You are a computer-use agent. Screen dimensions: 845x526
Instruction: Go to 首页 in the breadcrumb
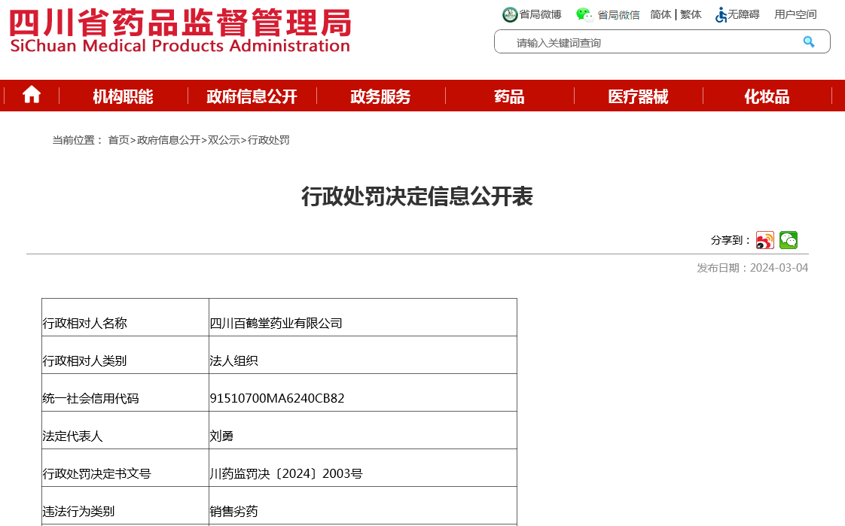pyautogui.click(x=118, y=140)
